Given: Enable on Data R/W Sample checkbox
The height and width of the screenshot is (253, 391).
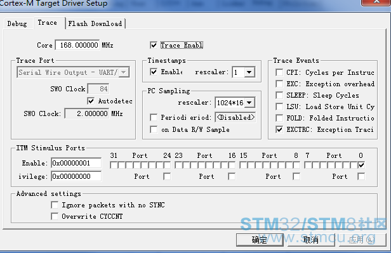Looking at the screenshot, I should click(154, 129).
